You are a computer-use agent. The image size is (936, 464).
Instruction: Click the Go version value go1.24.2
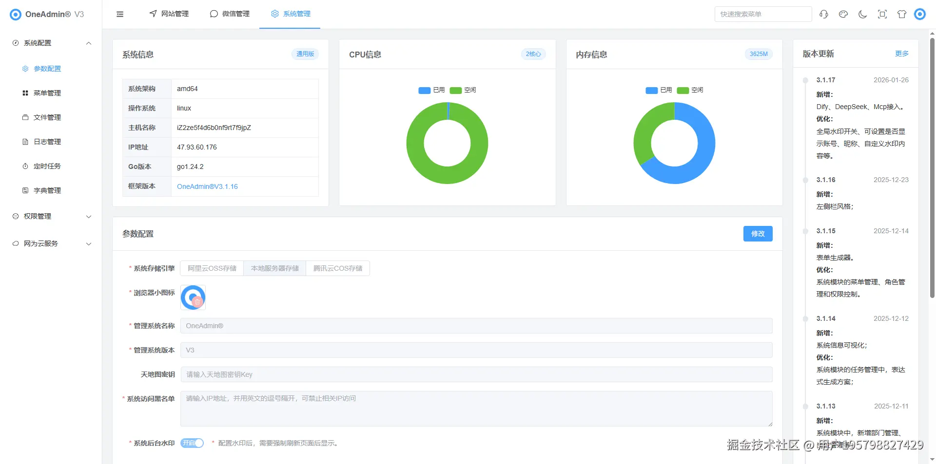190,167
